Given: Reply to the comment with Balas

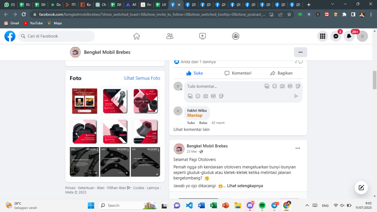Looking at the screenshot, I should click(203, 123).
